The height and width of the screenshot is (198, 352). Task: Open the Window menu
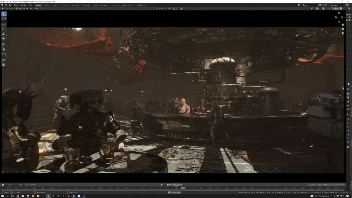[23, 5]
